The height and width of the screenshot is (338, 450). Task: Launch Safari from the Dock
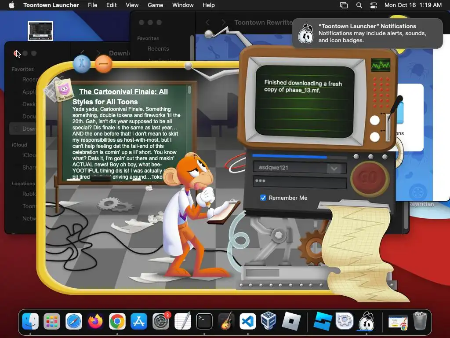[x=74, y=321]
